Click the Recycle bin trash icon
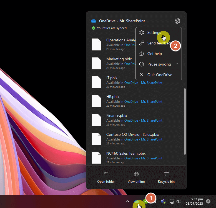216x208 pixels. pos(166,174)
